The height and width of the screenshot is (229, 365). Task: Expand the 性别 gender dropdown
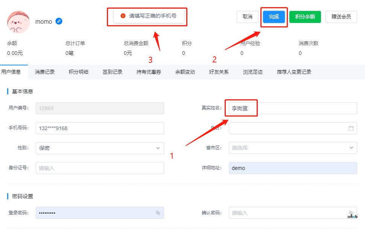tap(100, 148)
